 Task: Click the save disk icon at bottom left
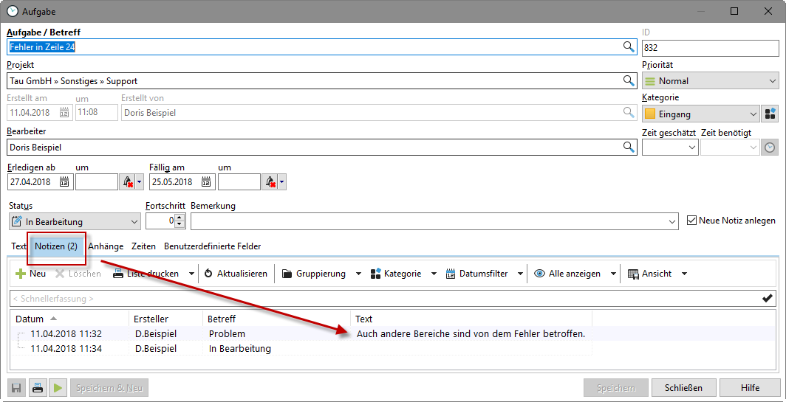point(16,388)
